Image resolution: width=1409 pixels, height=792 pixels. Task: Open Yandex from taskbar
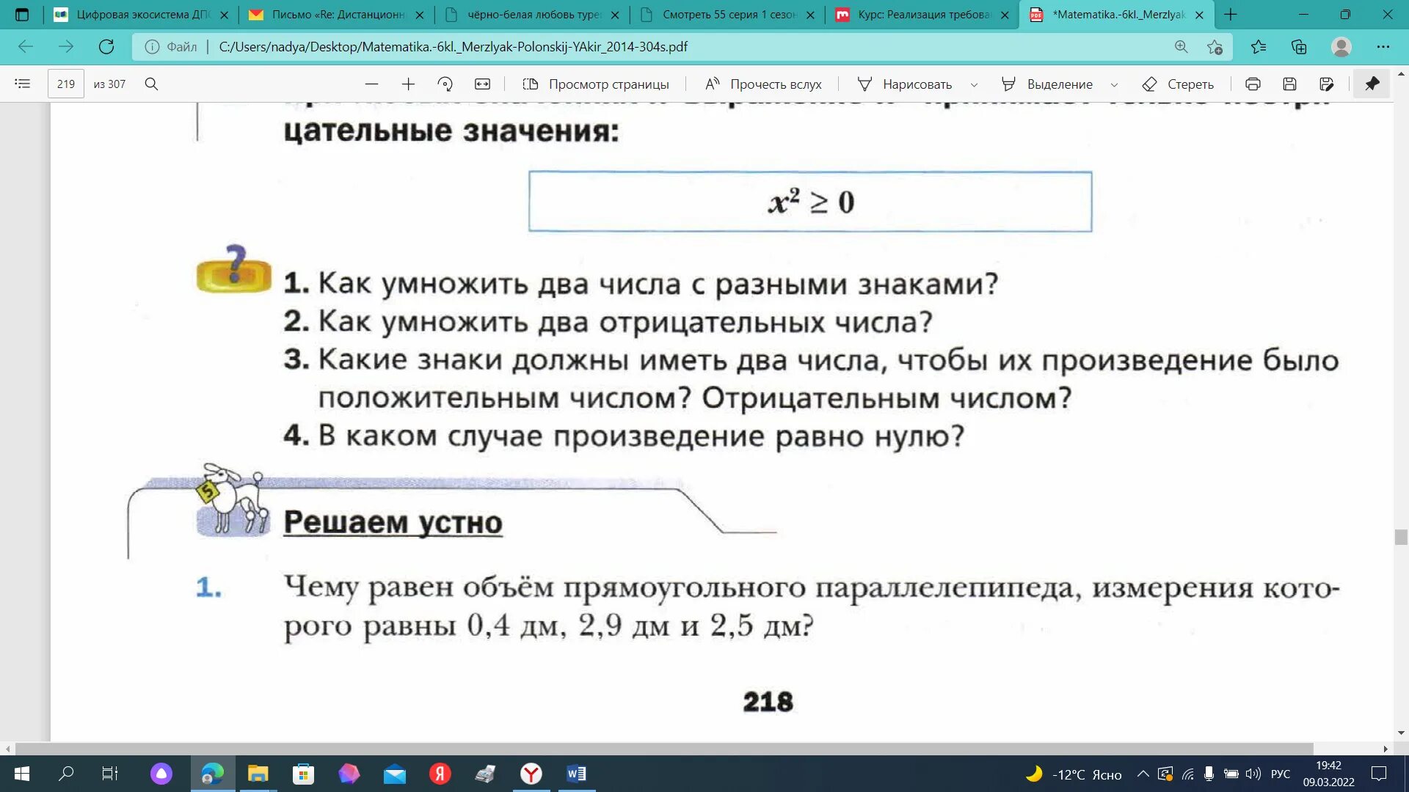point(440,774)
